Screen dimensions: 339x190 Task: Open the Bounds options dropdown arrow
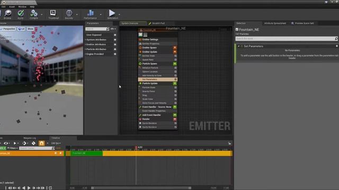pos(77,15)
